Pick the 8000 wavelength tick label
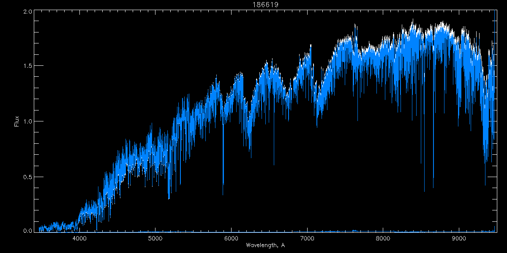Image resolution: width=507 pixels, height=253 pixels. click(383, 239)
